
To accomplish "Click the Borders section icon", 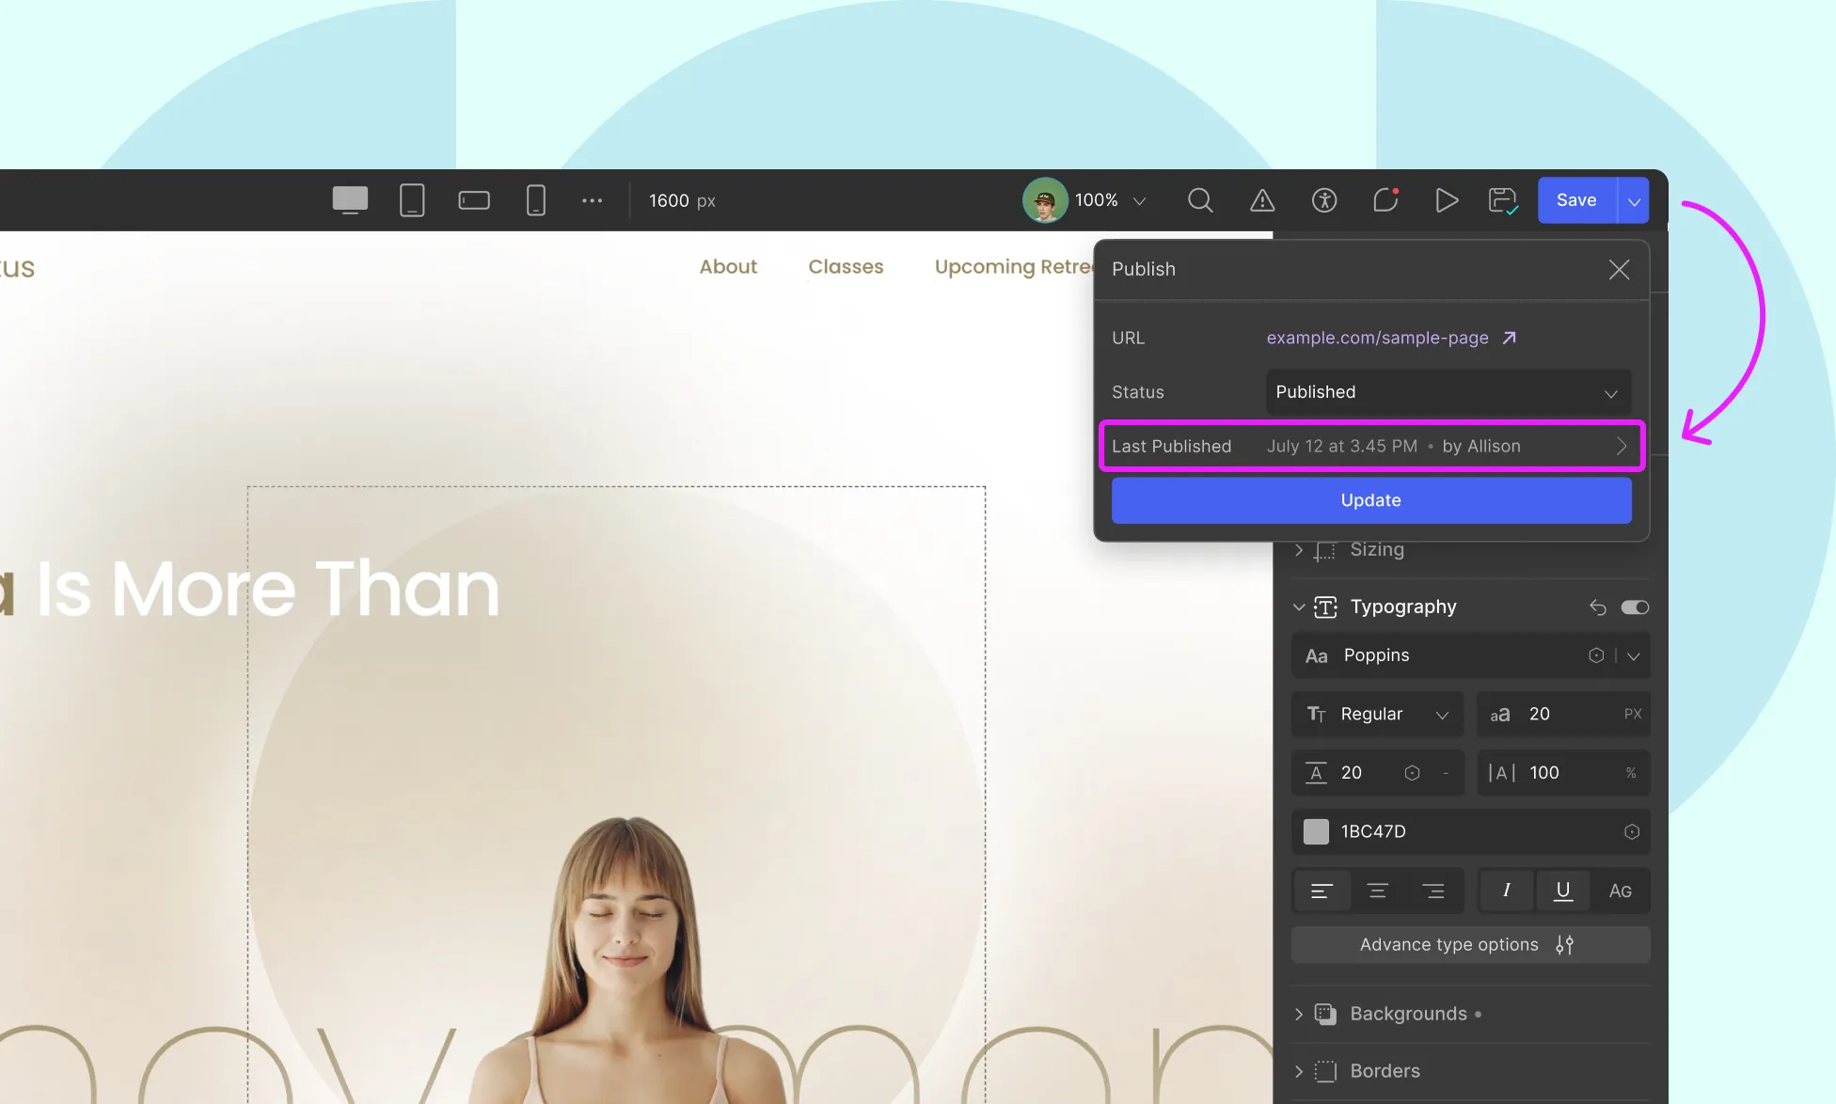I will [1325, 1071].
